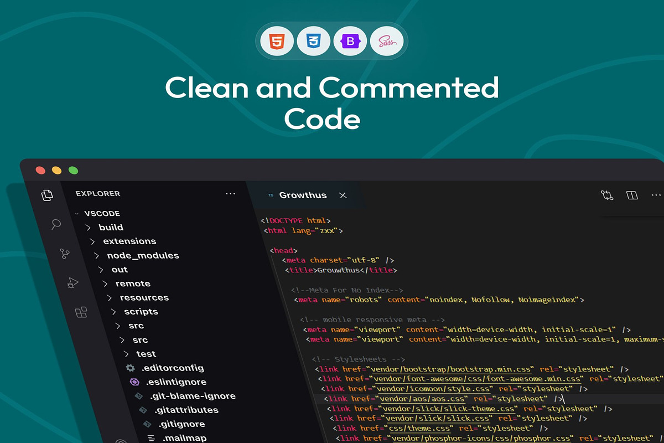Screen dimensions: 664x443
Task: Click the split editor icon
Action: [632, 195]
